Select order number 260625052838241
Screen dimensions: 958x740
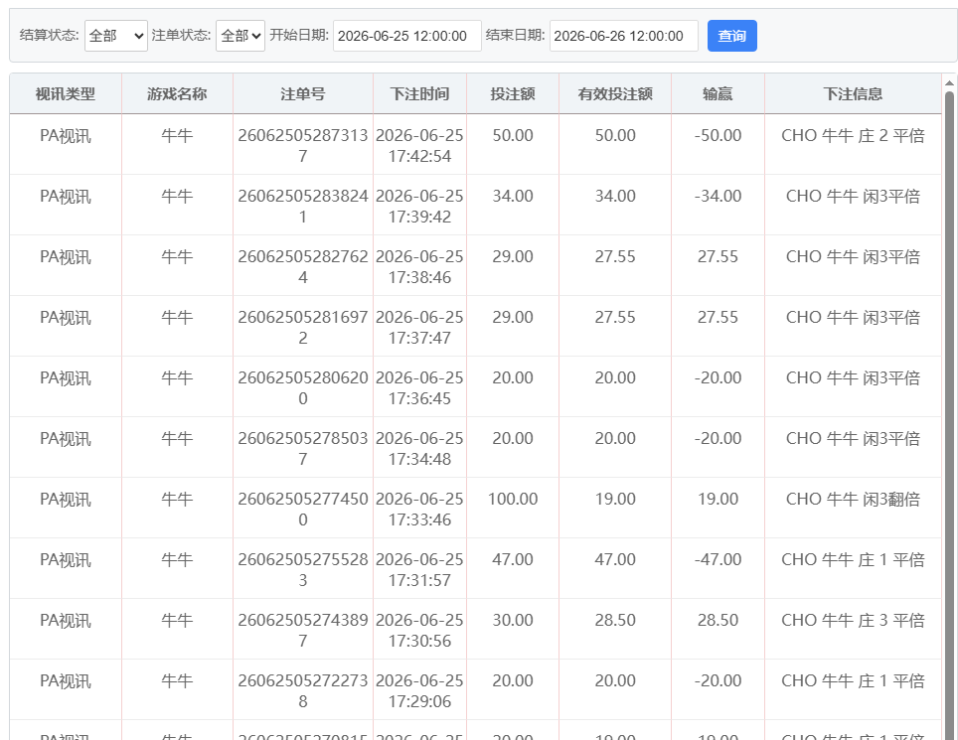[302, 206]
